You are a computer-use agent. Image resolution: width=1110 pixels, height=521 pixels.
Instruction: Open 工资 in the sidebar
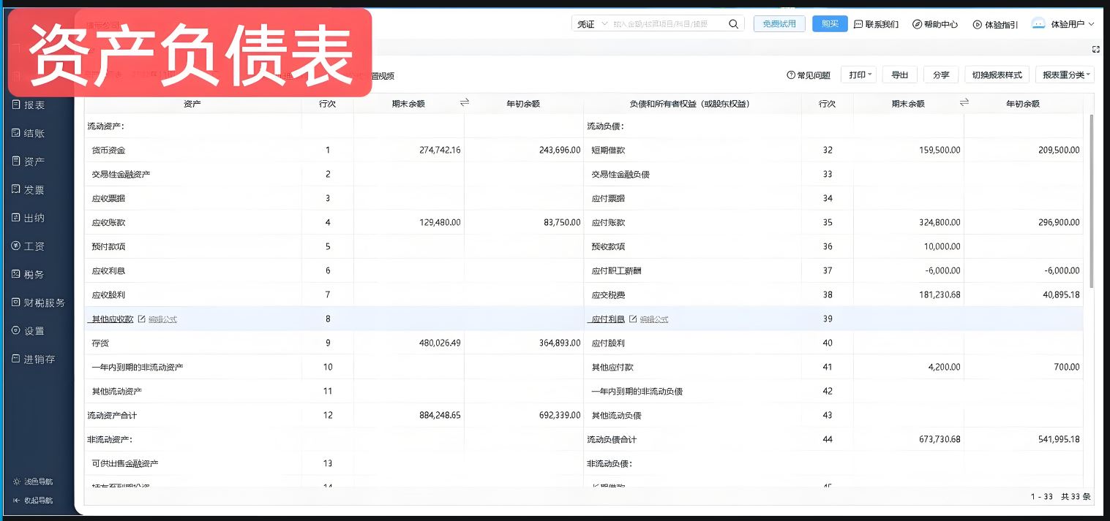coord(29,246)
